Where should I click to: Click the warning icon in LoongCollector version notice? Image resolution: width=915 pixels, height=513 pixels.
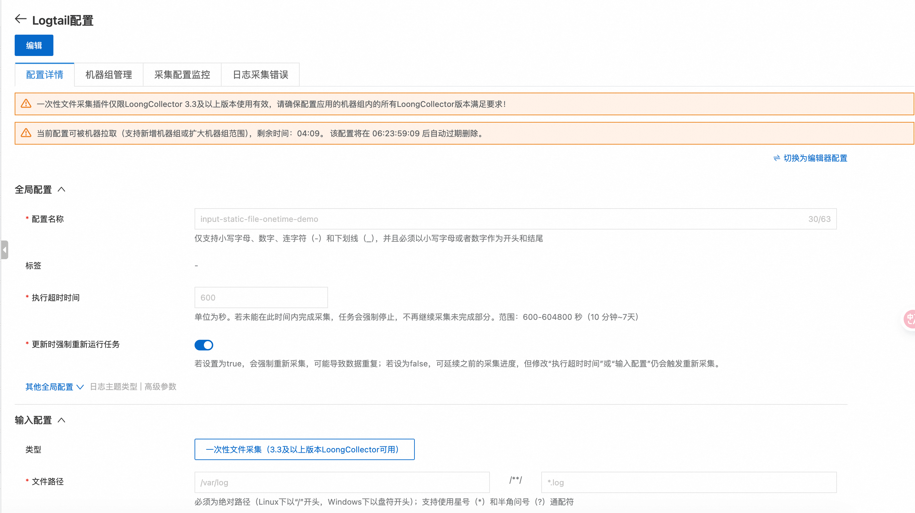click(x=26, y=104)
